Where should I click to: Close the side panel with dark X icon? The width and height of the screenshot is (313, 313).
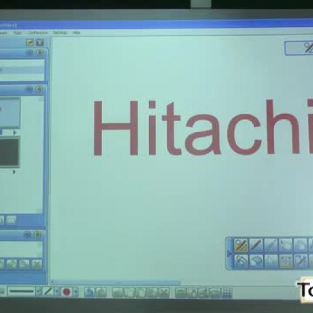(x=39, y=43)
